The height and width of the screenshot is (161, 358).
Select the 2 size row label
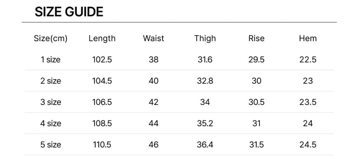(x=50, y=81)
